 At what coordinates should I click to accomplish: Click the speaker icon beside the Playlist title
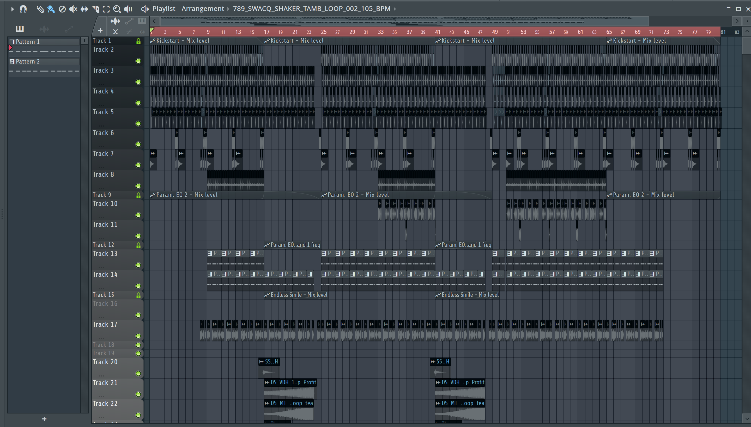[x=145, y=9]
